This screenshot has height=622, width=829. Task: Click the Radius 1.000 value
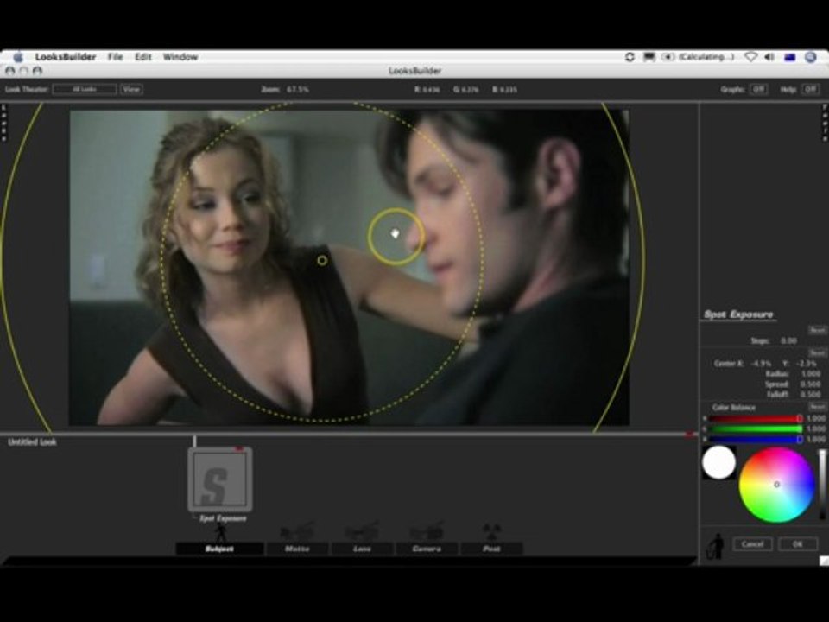(811, 374)
